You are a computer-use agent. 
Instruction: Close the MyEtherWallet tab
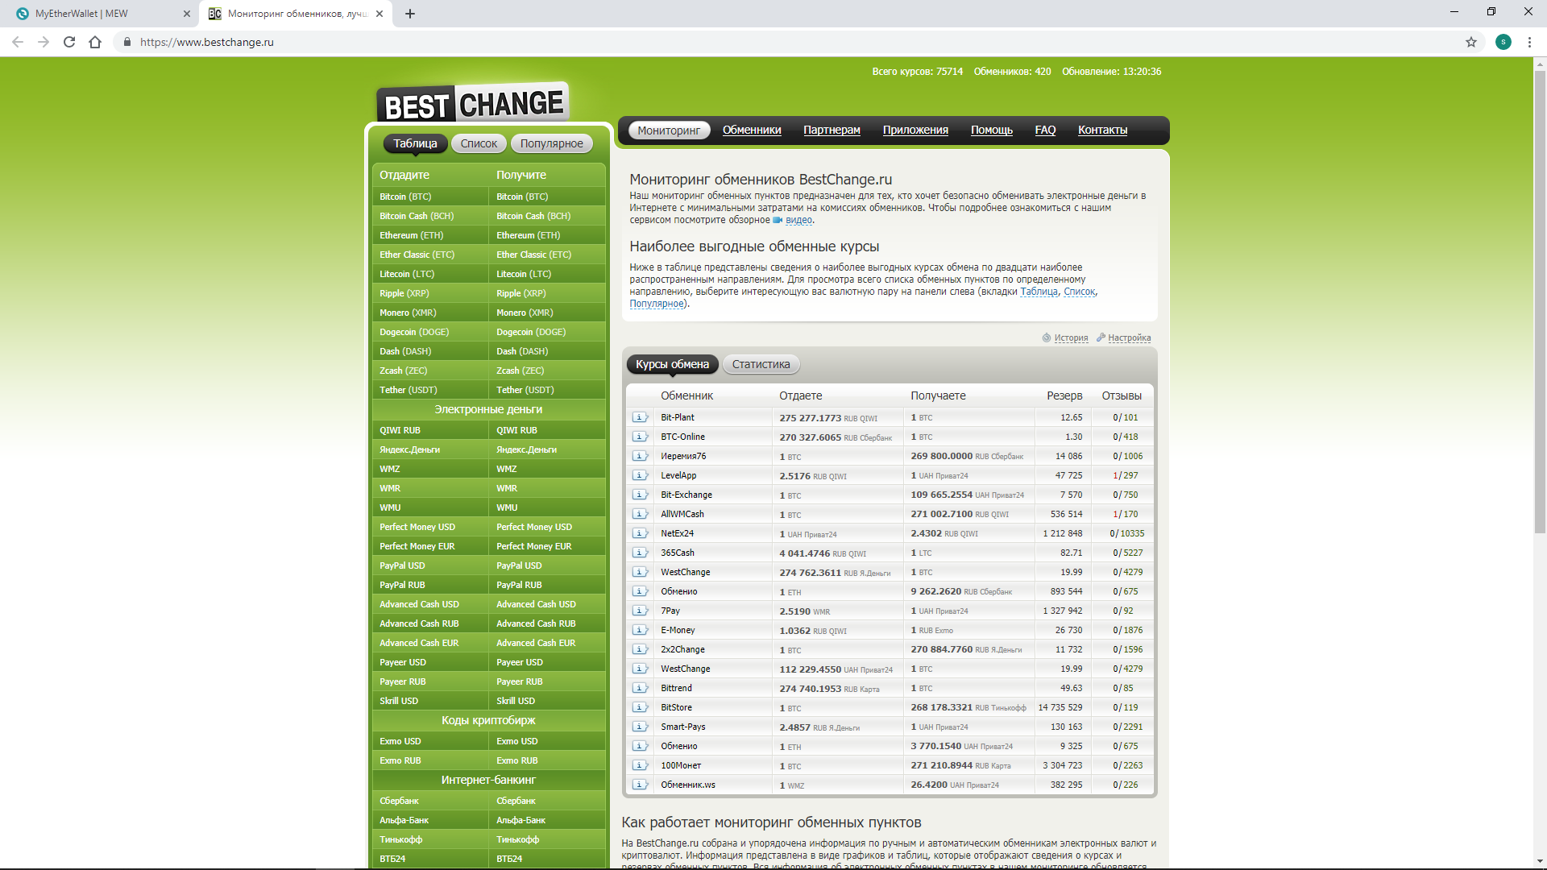(187, 14)
